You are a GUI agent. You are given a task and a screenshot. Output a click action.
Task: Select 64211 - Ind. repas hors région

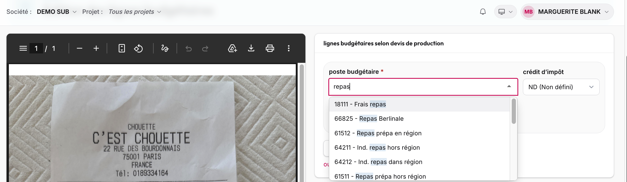(x=419, y=148)
